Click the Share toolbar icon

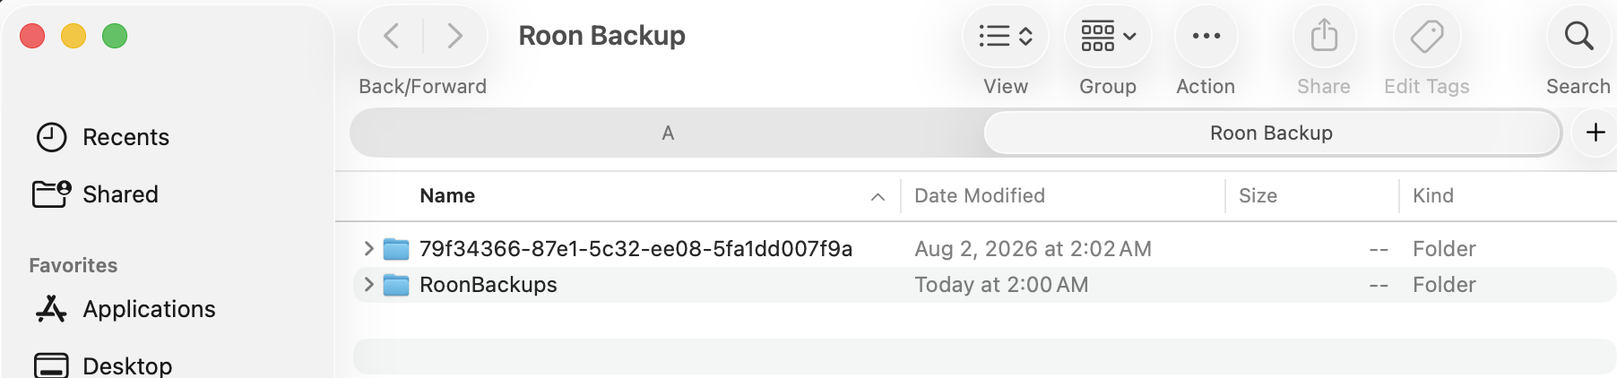coord(1324,36)
